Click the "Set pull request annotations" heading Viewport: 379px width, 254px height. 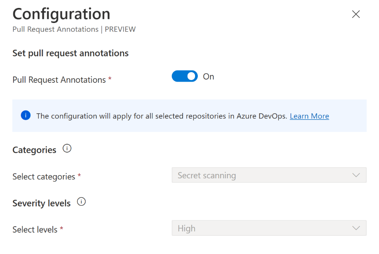(x=70, y=53)
